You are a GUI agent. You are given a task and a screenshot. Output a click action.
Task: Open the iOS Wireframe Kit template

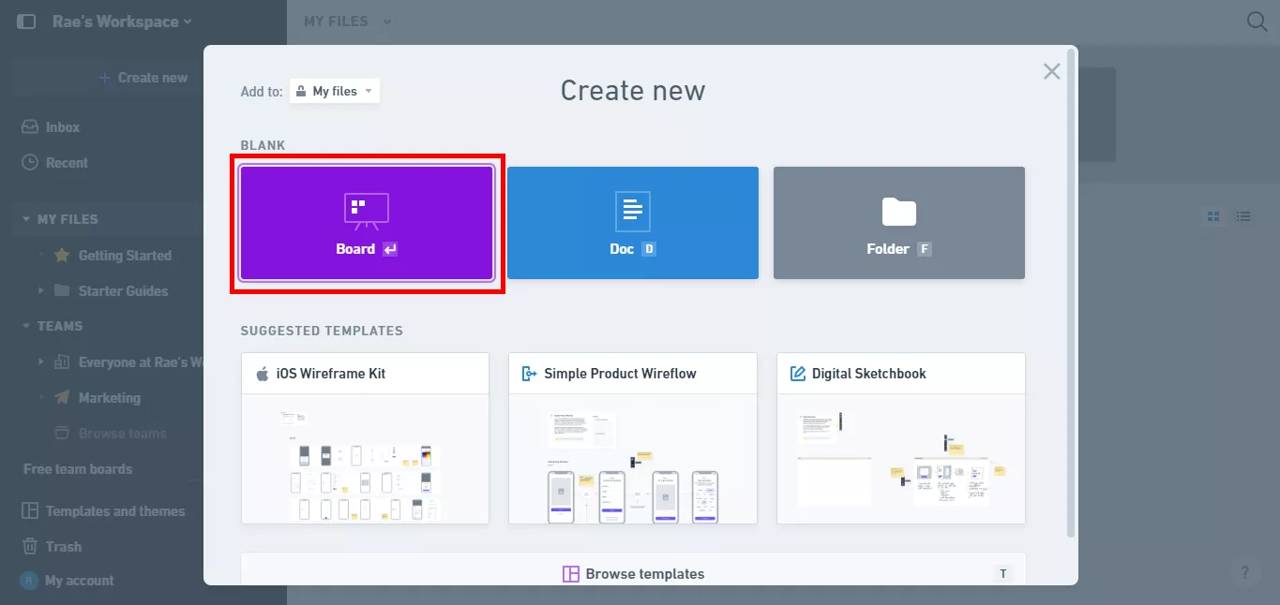point(365,437)
